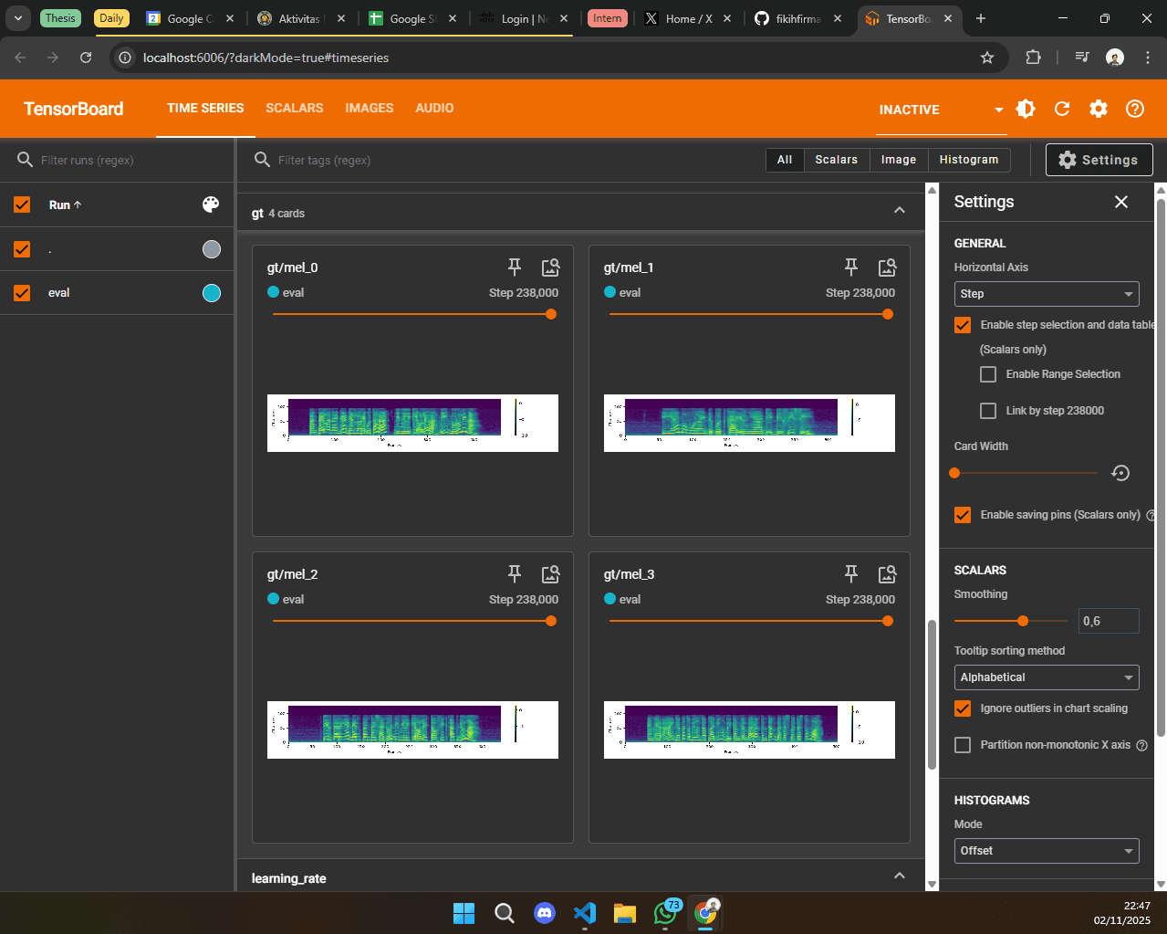
Task: Toggle the all-runs checkbox beside Run
Action: [x=22, y=205]
